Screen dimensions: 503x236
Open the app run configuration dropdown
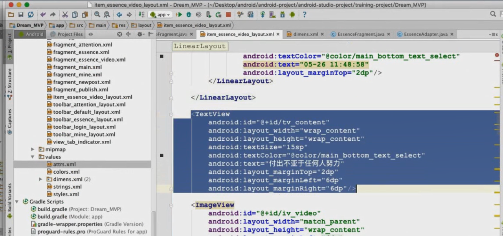pyautogui.click(x=160, y=15)
